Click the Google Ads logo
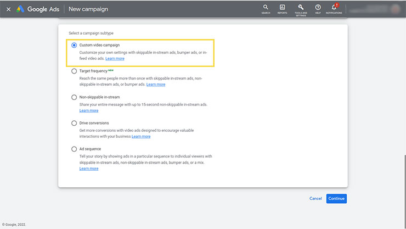This screenshot has height=229, width=406. pyautogui.click(x=20, y=9)
